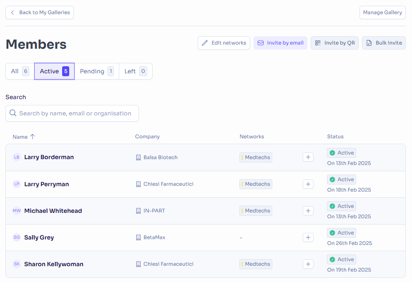Open Manage Gallery
The height and width of the screenshot is (282, 412).
[x=382, y=12]
